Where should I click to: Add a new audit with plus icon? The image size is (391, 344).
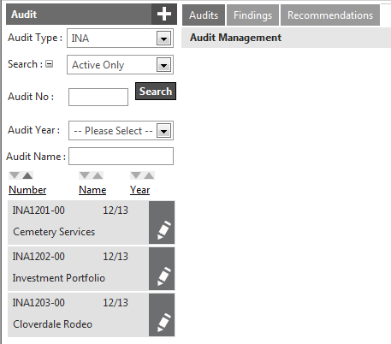[x=164, y=14]
